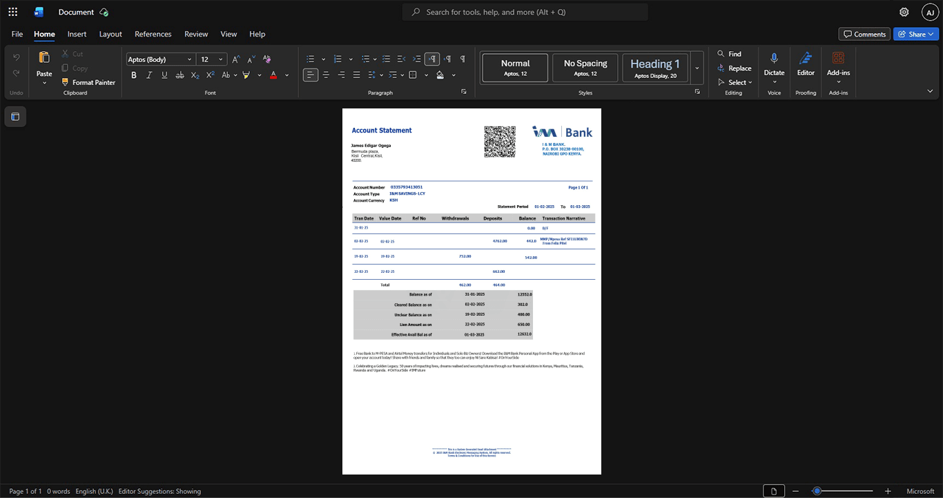Viewport: 943px width, 498px height.
Task: Open Paragraph settings dialog launcher
Action: pyautogui.click(x=464, y=92)
